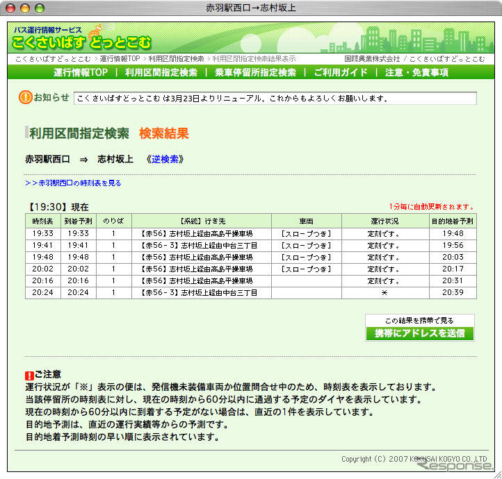Click the 運行情報TOP breadcrumb link
This screenshot has height=479, width=502.
pos(120,59)
